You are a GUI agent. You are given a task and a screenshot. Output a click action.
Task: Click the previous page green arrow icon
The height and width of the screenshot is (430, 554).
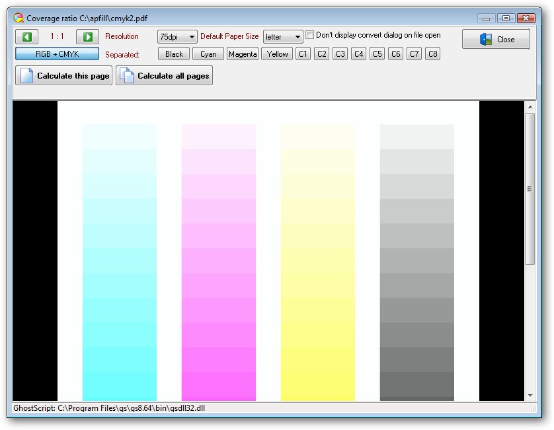coord(26,36)
